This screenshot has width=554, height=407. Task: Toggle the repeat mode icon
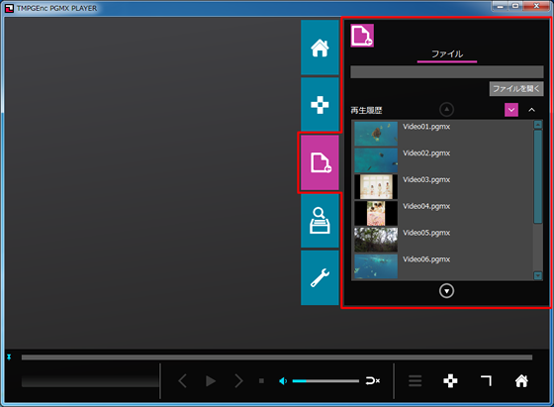(372, 381)
